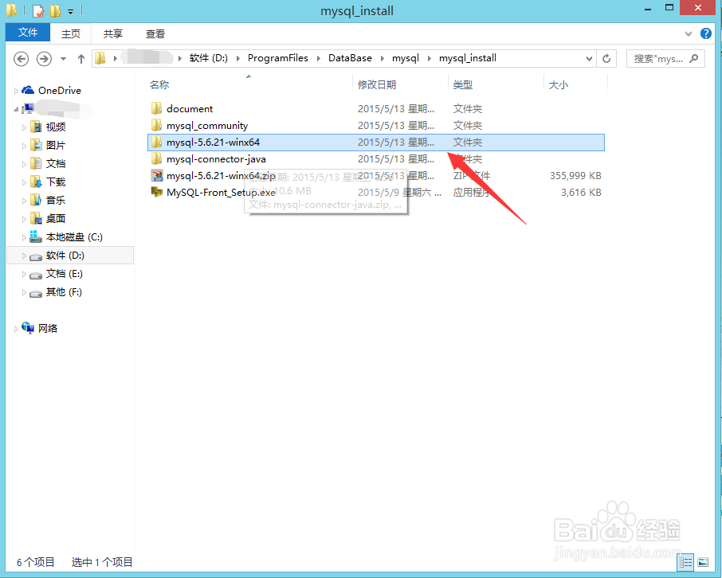Viewport: 722px width, 578px height.
Task: Select the mysql-5.6.21-winx64.zip archive
Action: point(199,175)
